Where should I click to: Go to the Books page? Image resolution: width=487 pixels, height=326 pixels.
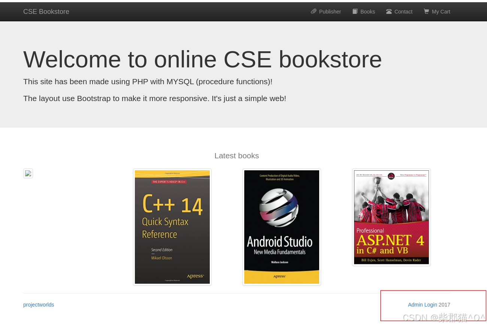pyautogui.click(x=364, y=12)
